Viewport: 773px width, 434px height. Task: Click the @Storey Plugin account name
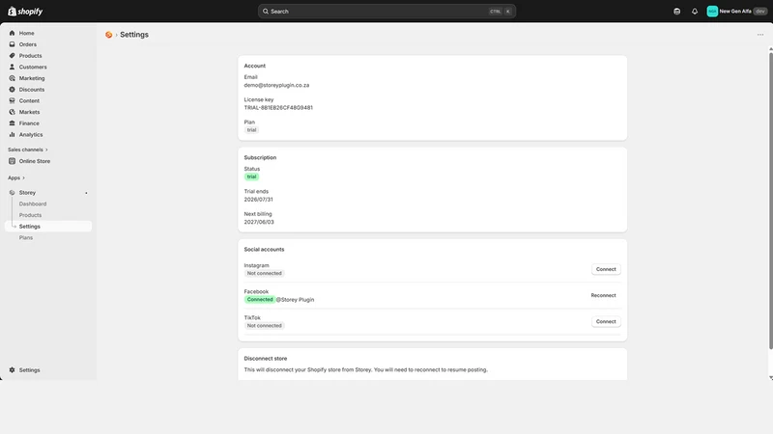pos(295,300)
